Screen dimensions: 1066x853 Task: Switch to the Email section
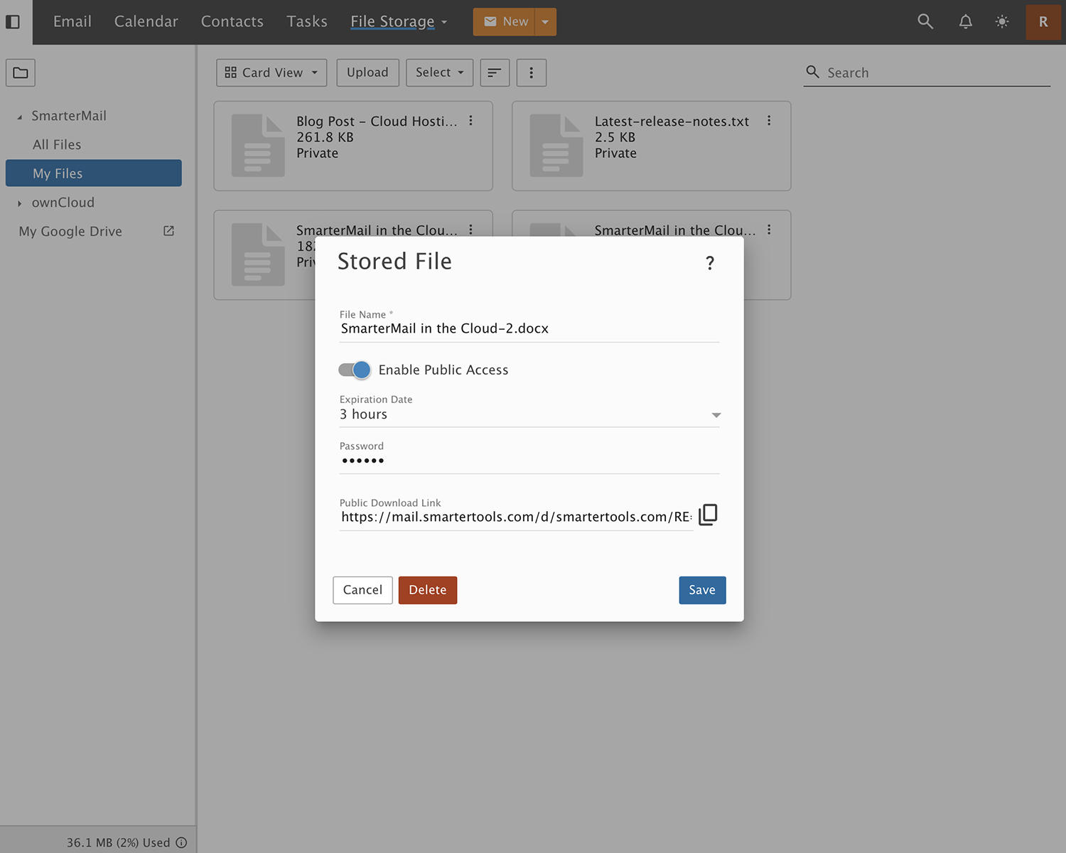pyautogui.click(x=72, y=21)
